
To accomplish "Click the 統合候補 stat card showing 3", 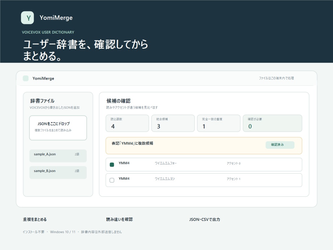I will [x=173, y=123].
